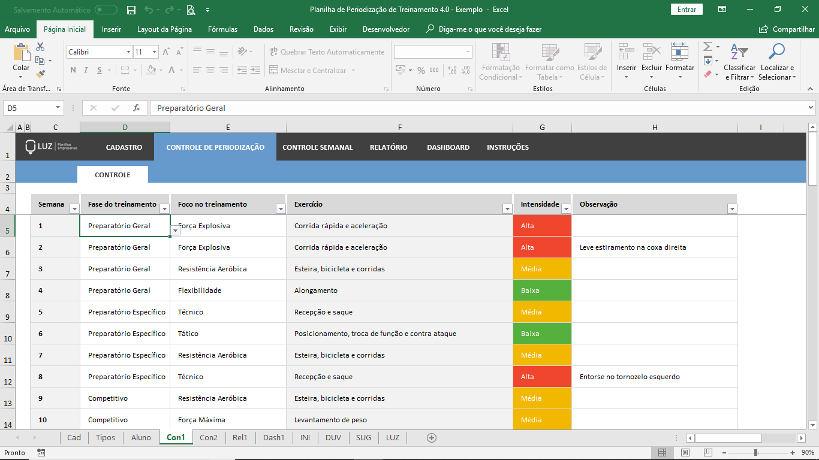Switch to the Dash1 sheet tab
Image resolution: width=819 pixels, height=460 pixels.
[x=274, y=438]
